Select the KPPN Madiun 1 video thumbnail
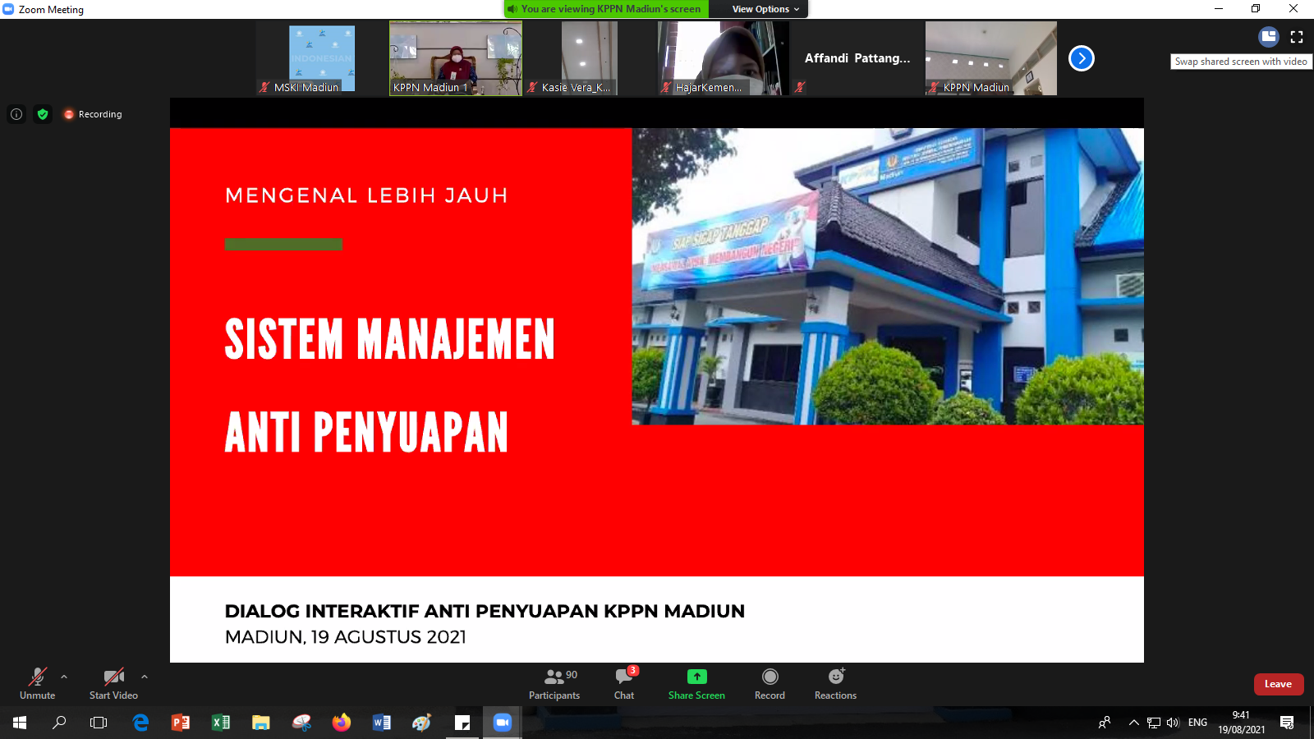This screenshot has height=739, width=1314. point(455,58)
